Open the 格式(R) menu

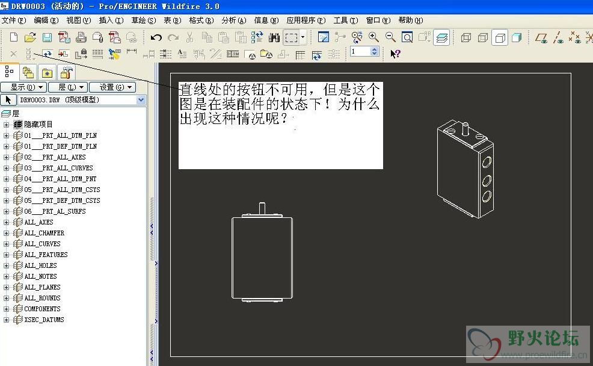[201, 20]
